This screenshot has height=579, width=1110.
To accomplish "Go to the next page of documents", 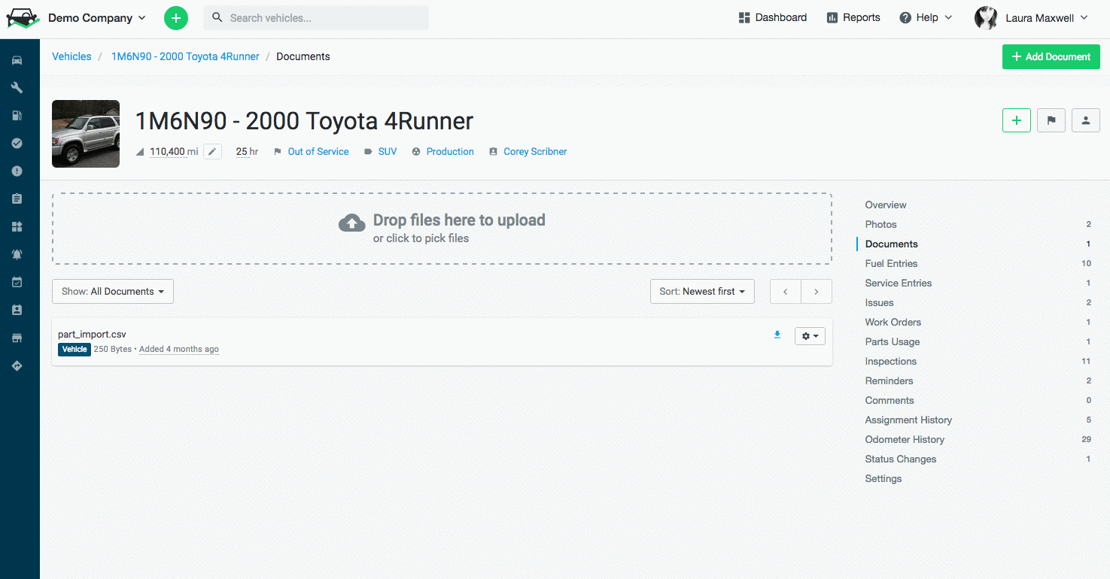I will coord(817,292).
